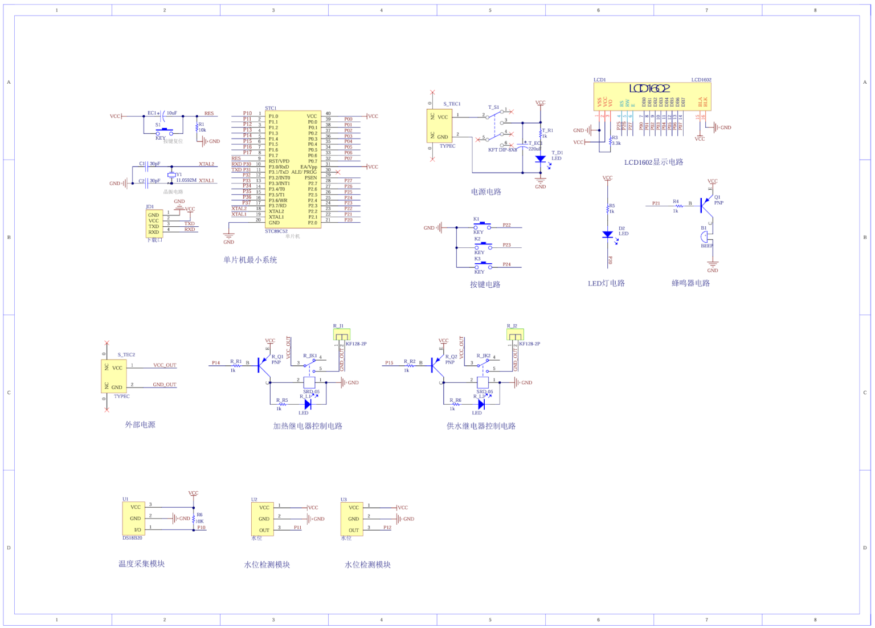This screenshot has width=875, height=628.
Task: Select the U1 DS18B20 sensor block
Action: pos(134,518)
